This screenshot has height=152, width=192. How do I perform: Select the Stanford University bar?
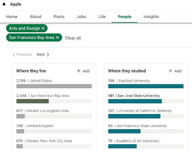[146, 86]
